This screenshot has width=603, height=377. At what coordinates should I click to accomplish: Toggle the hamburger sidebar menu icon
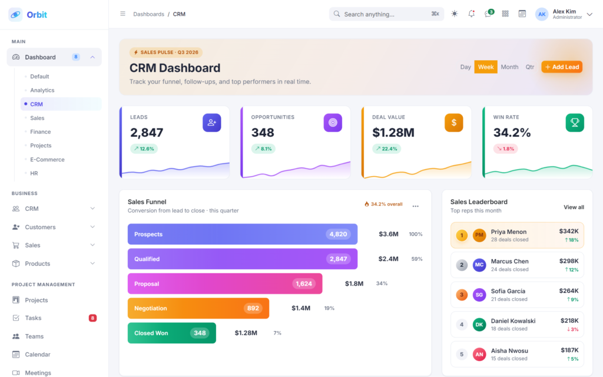pyautogui.click(x=122, y=14)
